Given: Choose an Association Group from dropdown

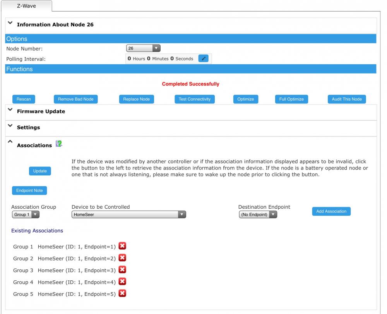Looking at the screenshot, I should pyautogui.click(x=26, y=214).
